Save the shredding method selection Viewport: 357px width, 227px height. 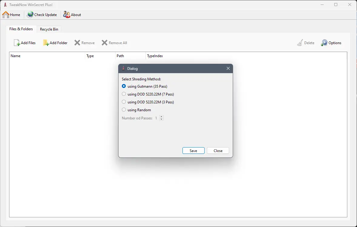[193, 150]
